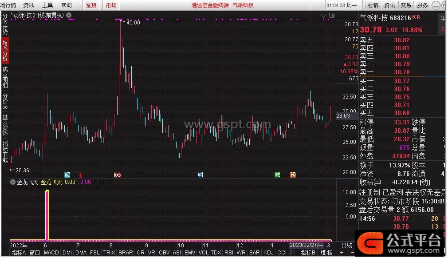The width and height of the screenshot is (448, 258).
Task: Switch the indicator to TRIX
Action: coord(109,253)
